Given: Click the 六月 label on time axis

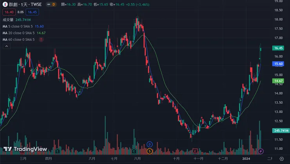Looking at the screenshot, I should (92, 159).
